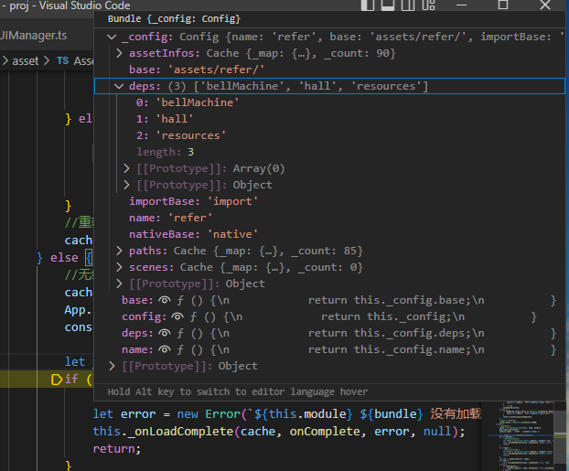Toggle primary side bar layout icon
Image resolution: width=569 pixels, height=471 pixels.
point(368,5)
